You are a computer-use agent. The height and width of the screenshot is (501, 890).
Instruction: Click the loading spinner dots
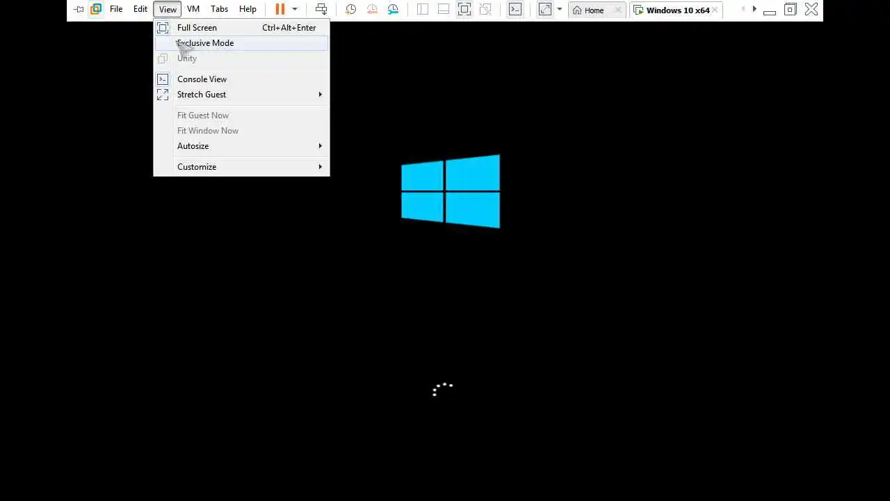point(442,389)
